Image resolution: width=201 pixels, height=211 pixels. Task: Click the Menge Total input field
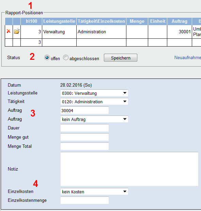84,146
